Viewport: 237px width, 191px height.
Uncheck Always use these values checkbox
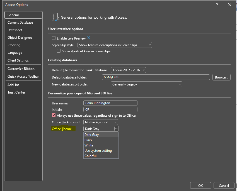[x=54, y=115]
